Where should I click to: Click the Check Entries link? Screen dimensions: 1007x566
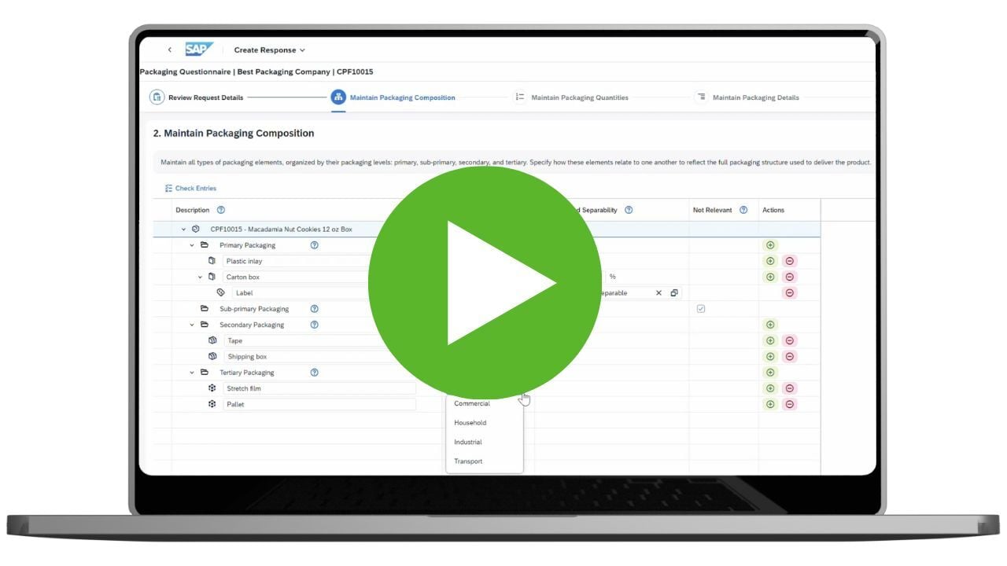point(190,189)
